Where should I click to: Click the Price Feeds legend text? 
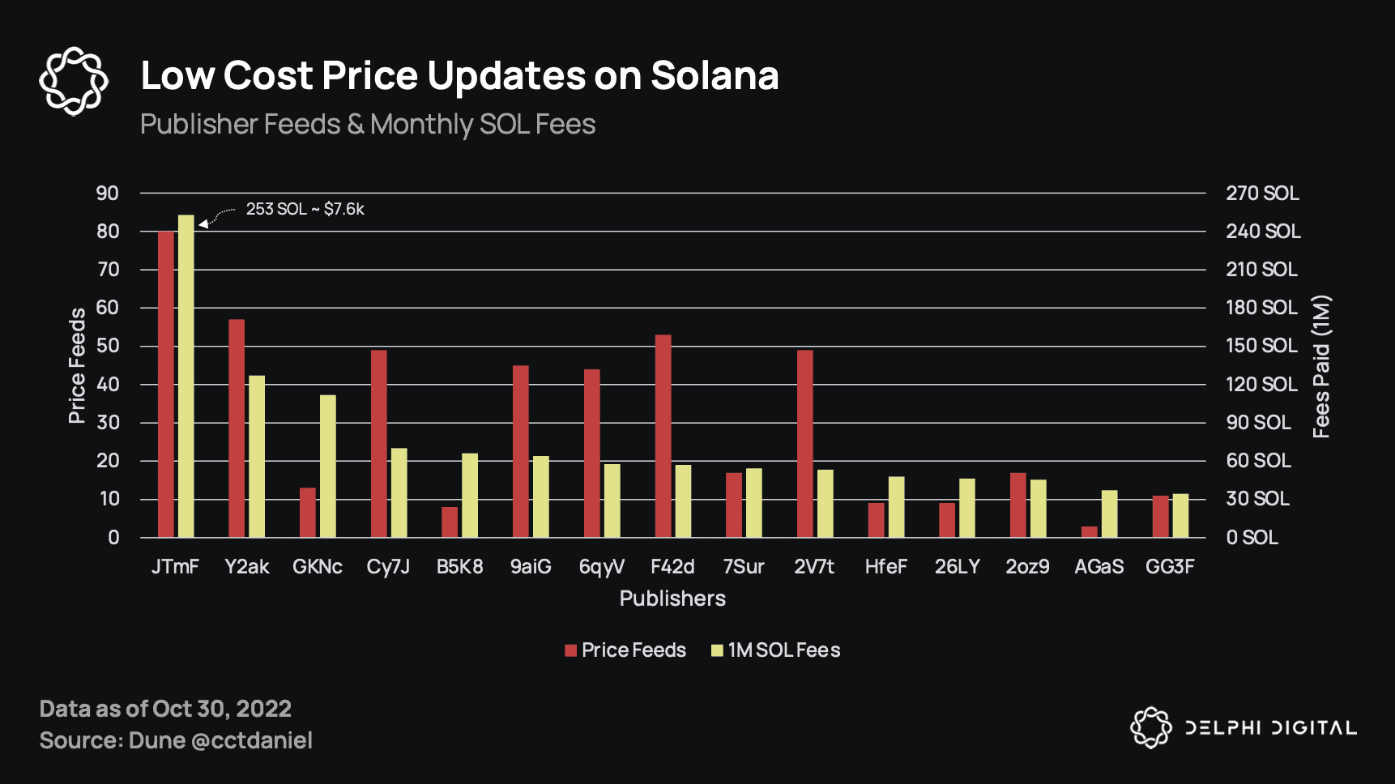pyautogui.click(x=634, y=650)
